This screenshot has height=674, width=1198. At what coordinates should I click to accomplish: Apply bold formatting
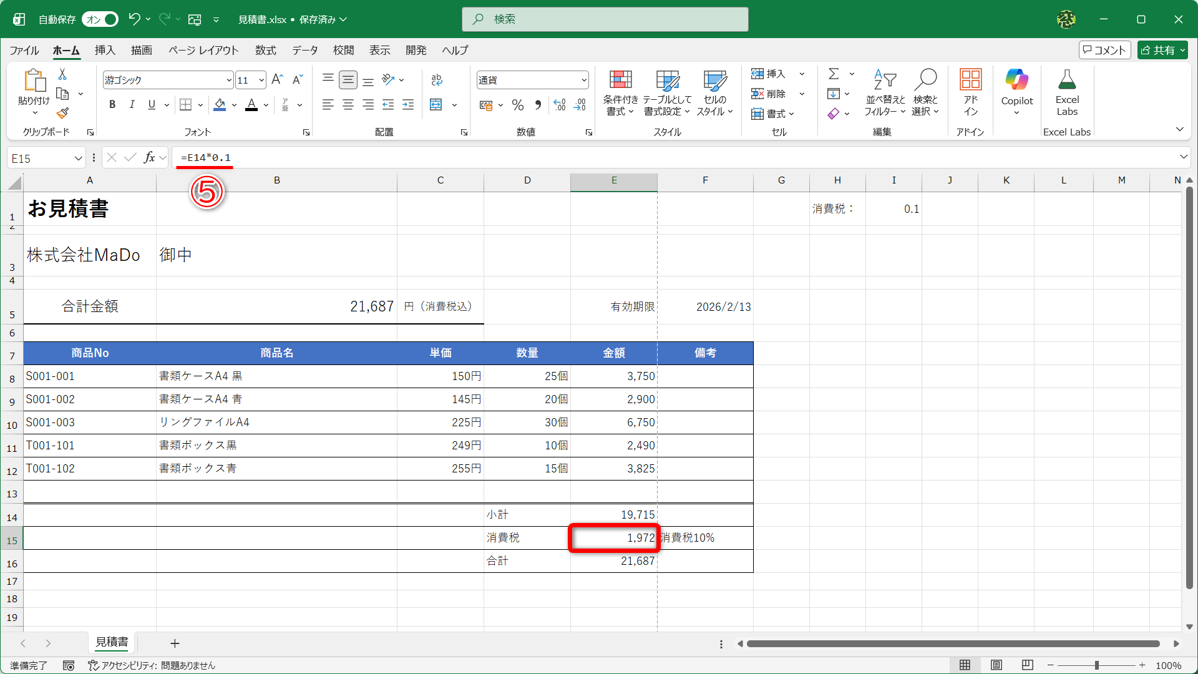112,104
